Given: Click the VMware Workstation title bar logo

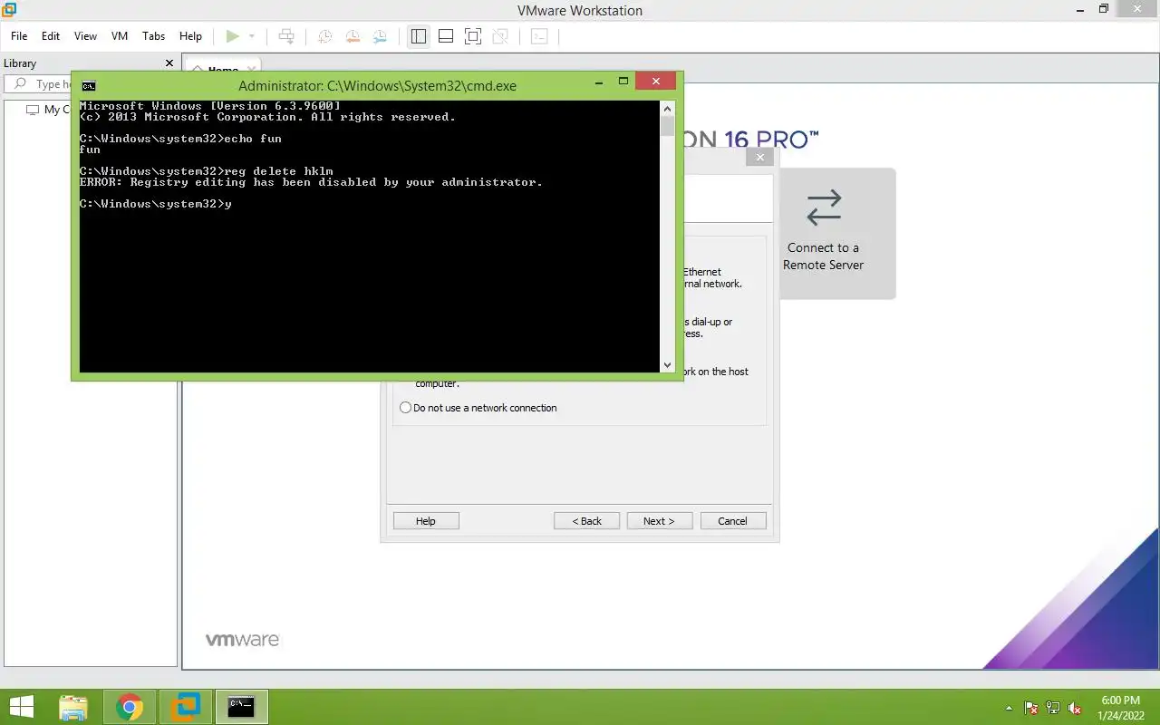Looking at the screenshot, I should pyautogui.click(x=9, y=10).
